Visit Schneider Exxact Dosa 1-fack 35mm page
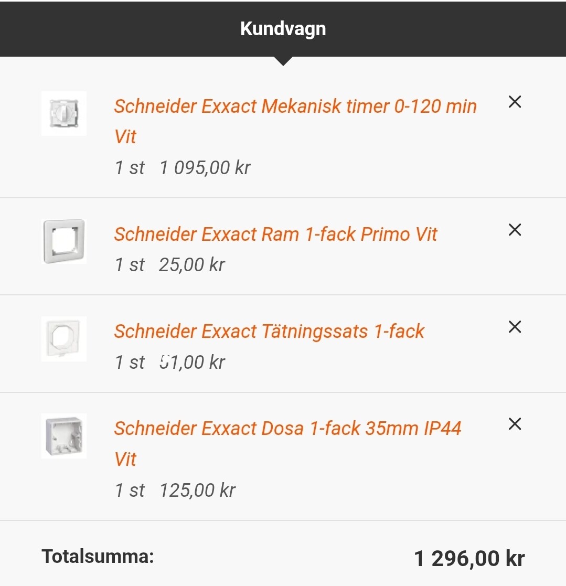Screen dimensions: 566x586 (x=287, y=429)
